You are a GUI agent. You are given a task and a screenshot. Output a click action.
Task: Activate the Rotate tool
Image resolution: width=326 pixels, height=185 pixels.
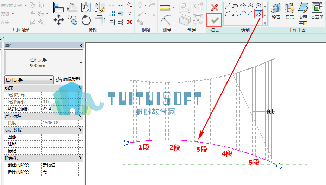pos(86,20)
